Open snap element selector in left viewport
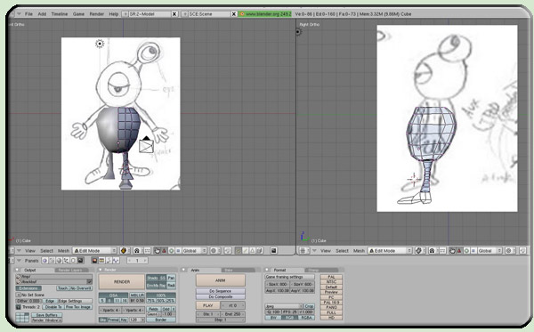 (x=214, y=251)
